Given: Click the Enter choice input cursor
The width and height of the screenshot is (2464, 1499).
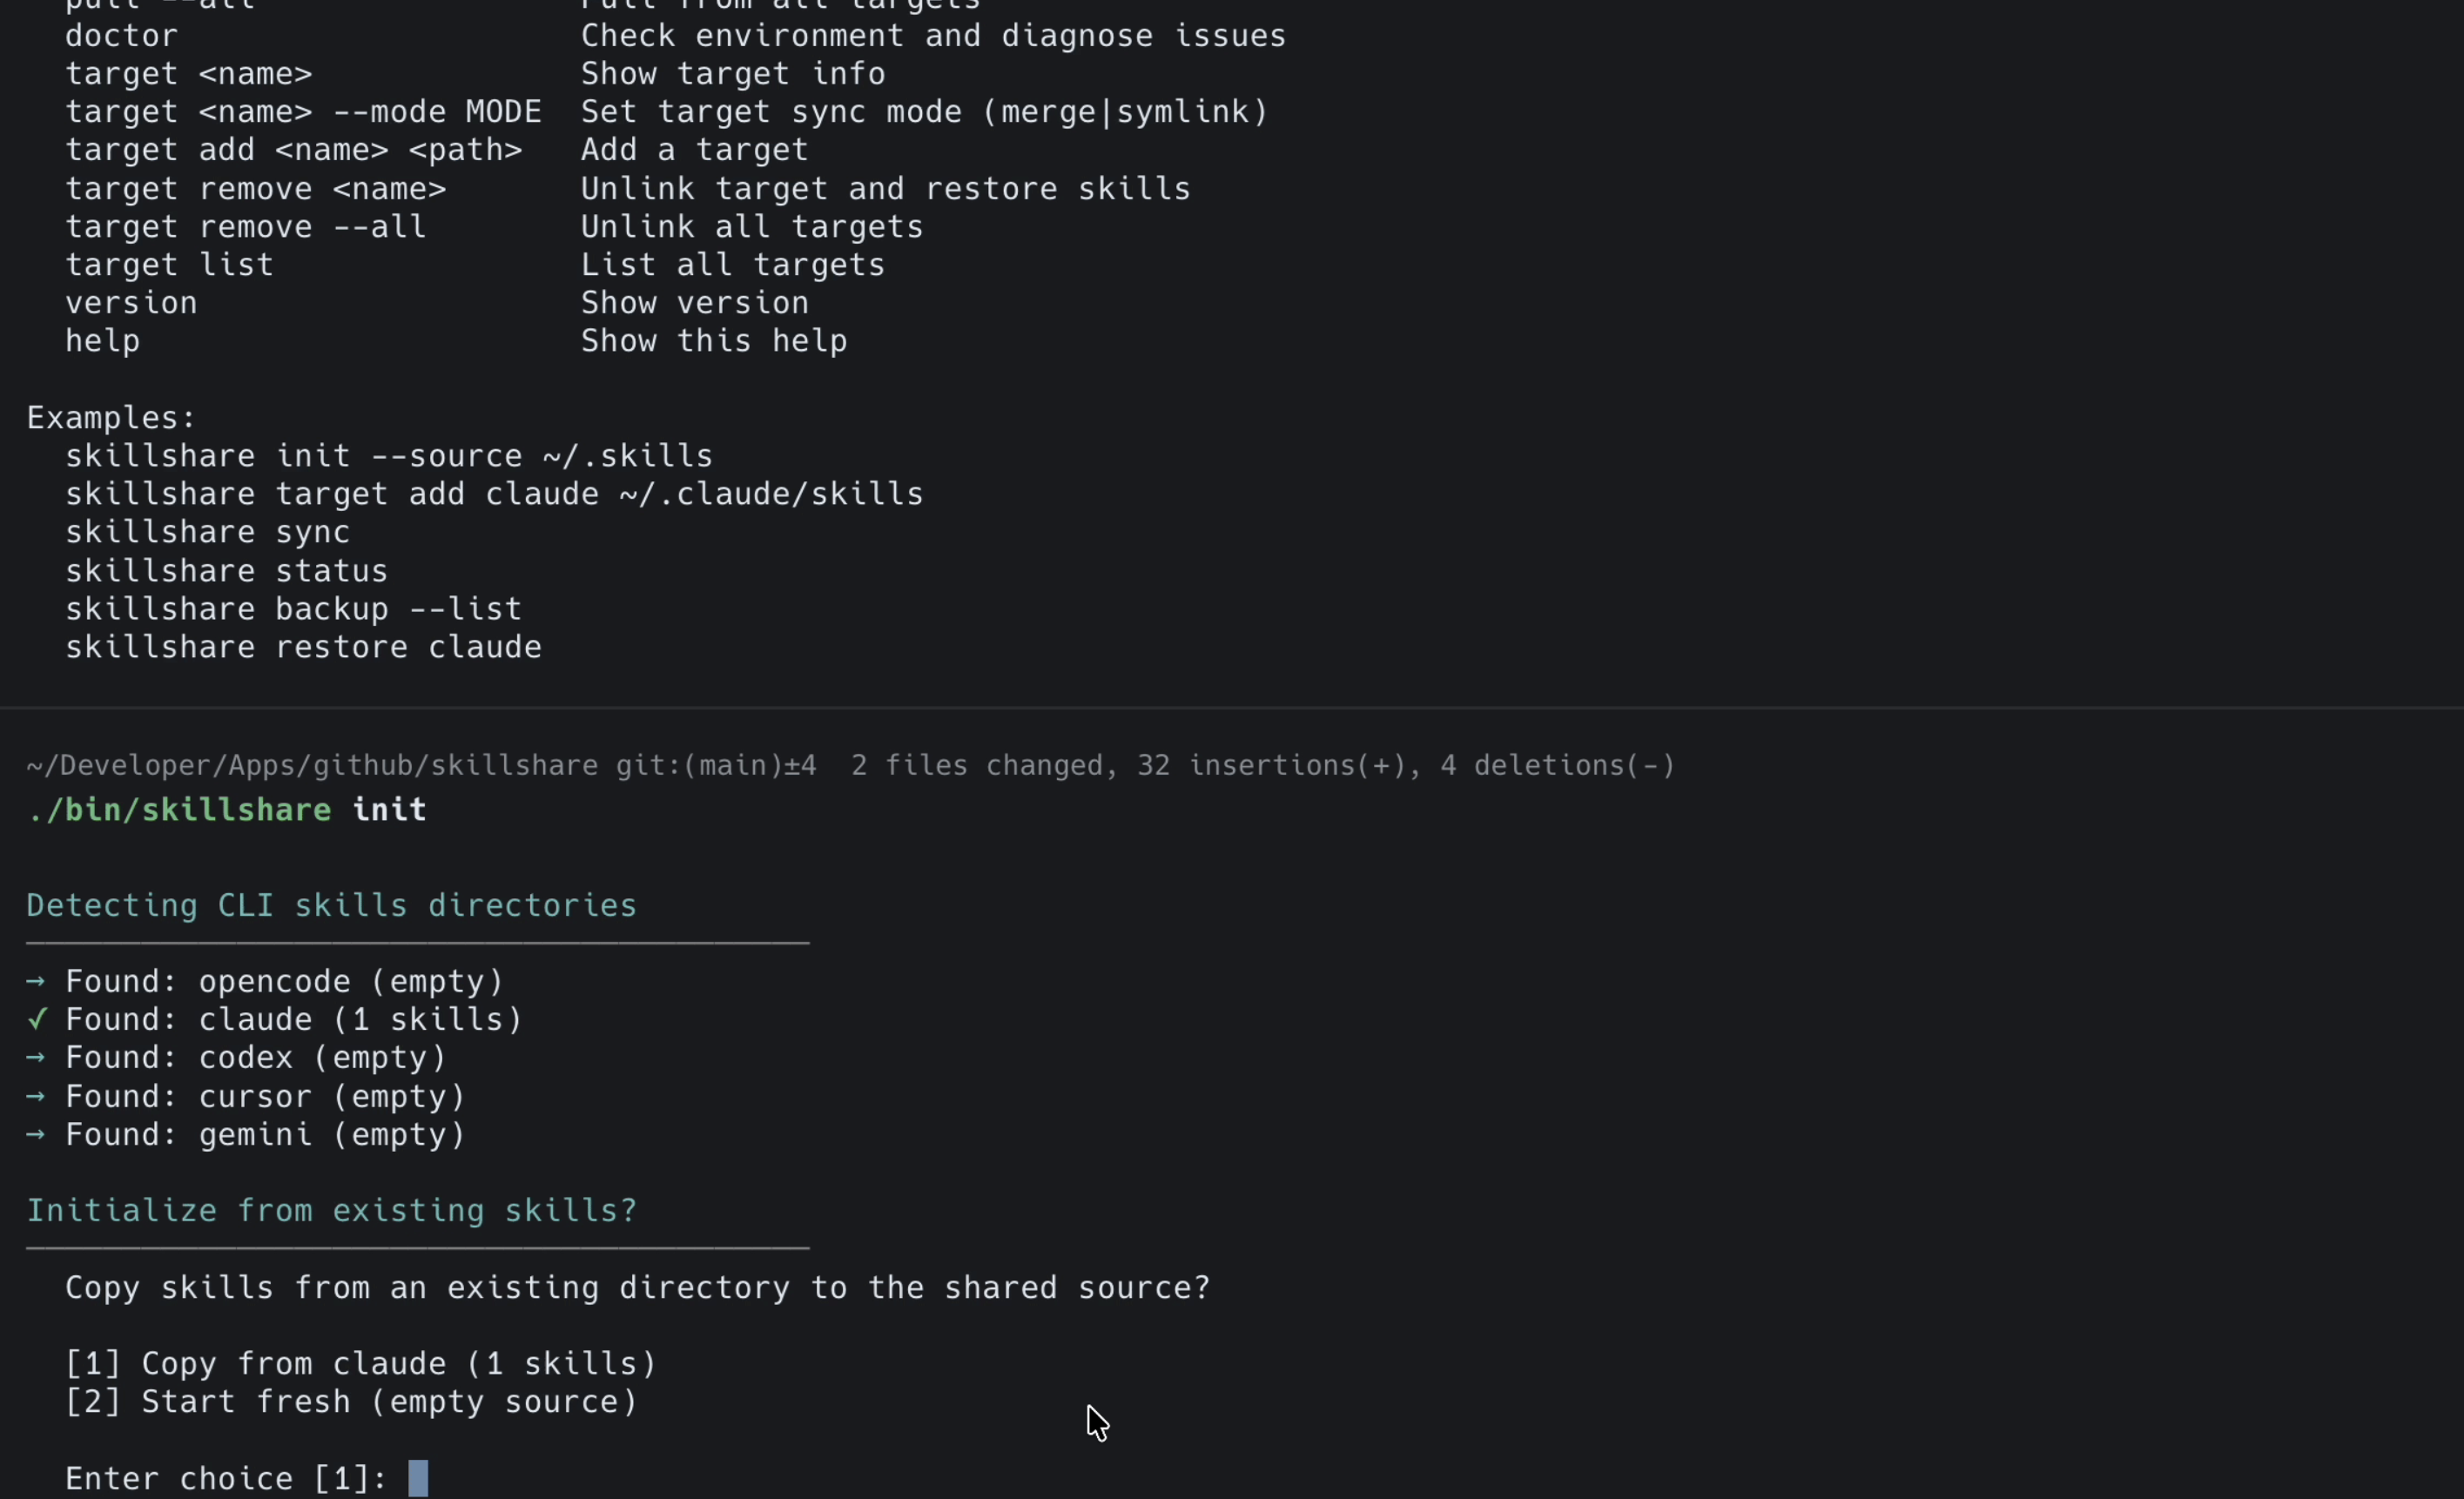Looking at the screenshot, I should 418,1478.
